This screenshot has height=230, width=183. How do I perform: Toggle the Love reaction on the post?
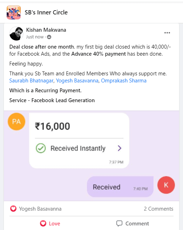tap(50, 223)
